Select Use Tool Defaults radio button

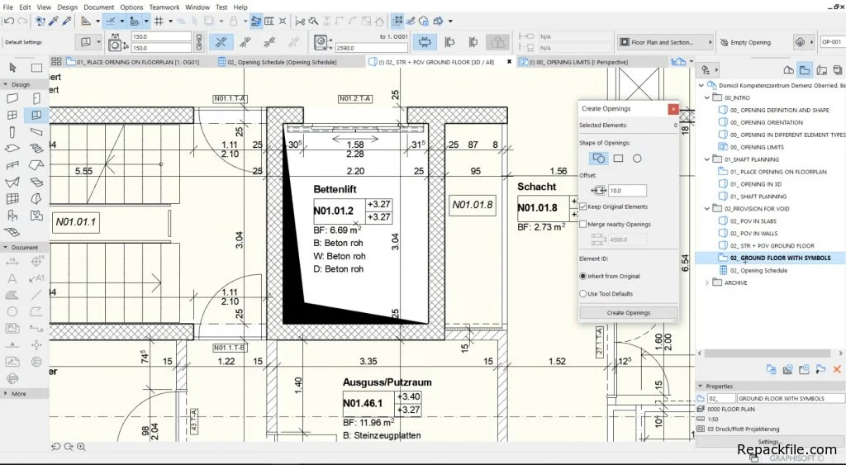[x=582, y=294]
